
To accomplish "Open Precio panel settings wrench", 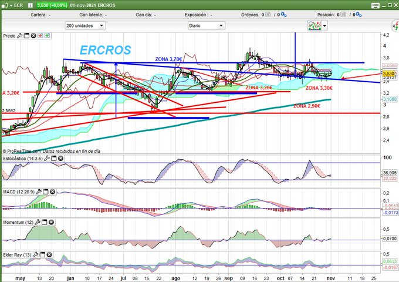I will [x=19, y=36].
